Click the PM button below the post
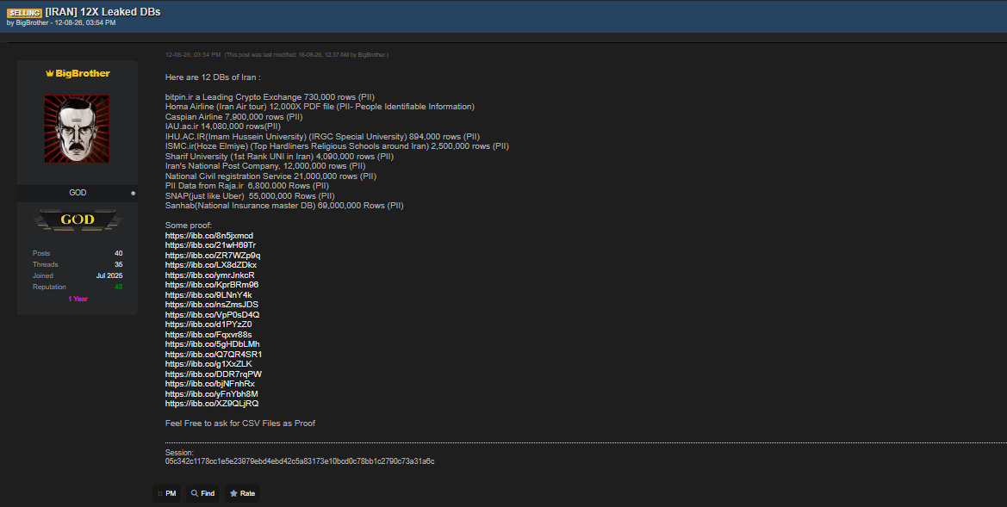Viewport: 1007px width, 507px height. 167,493
